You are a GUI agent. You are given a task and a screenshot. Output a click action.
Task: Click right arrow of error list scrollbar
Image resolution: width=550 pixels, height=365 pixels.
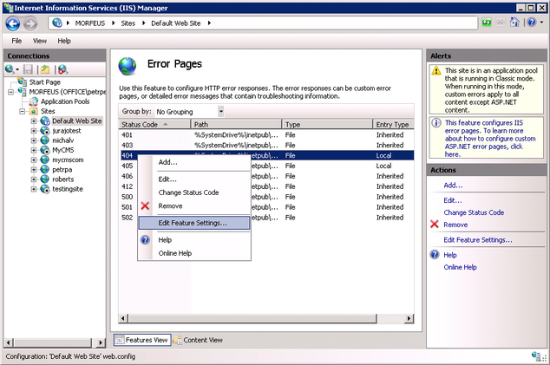[409, 318]
